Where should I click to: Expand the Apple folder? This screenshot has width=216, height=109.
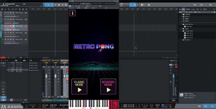click(x=182, y=29)
